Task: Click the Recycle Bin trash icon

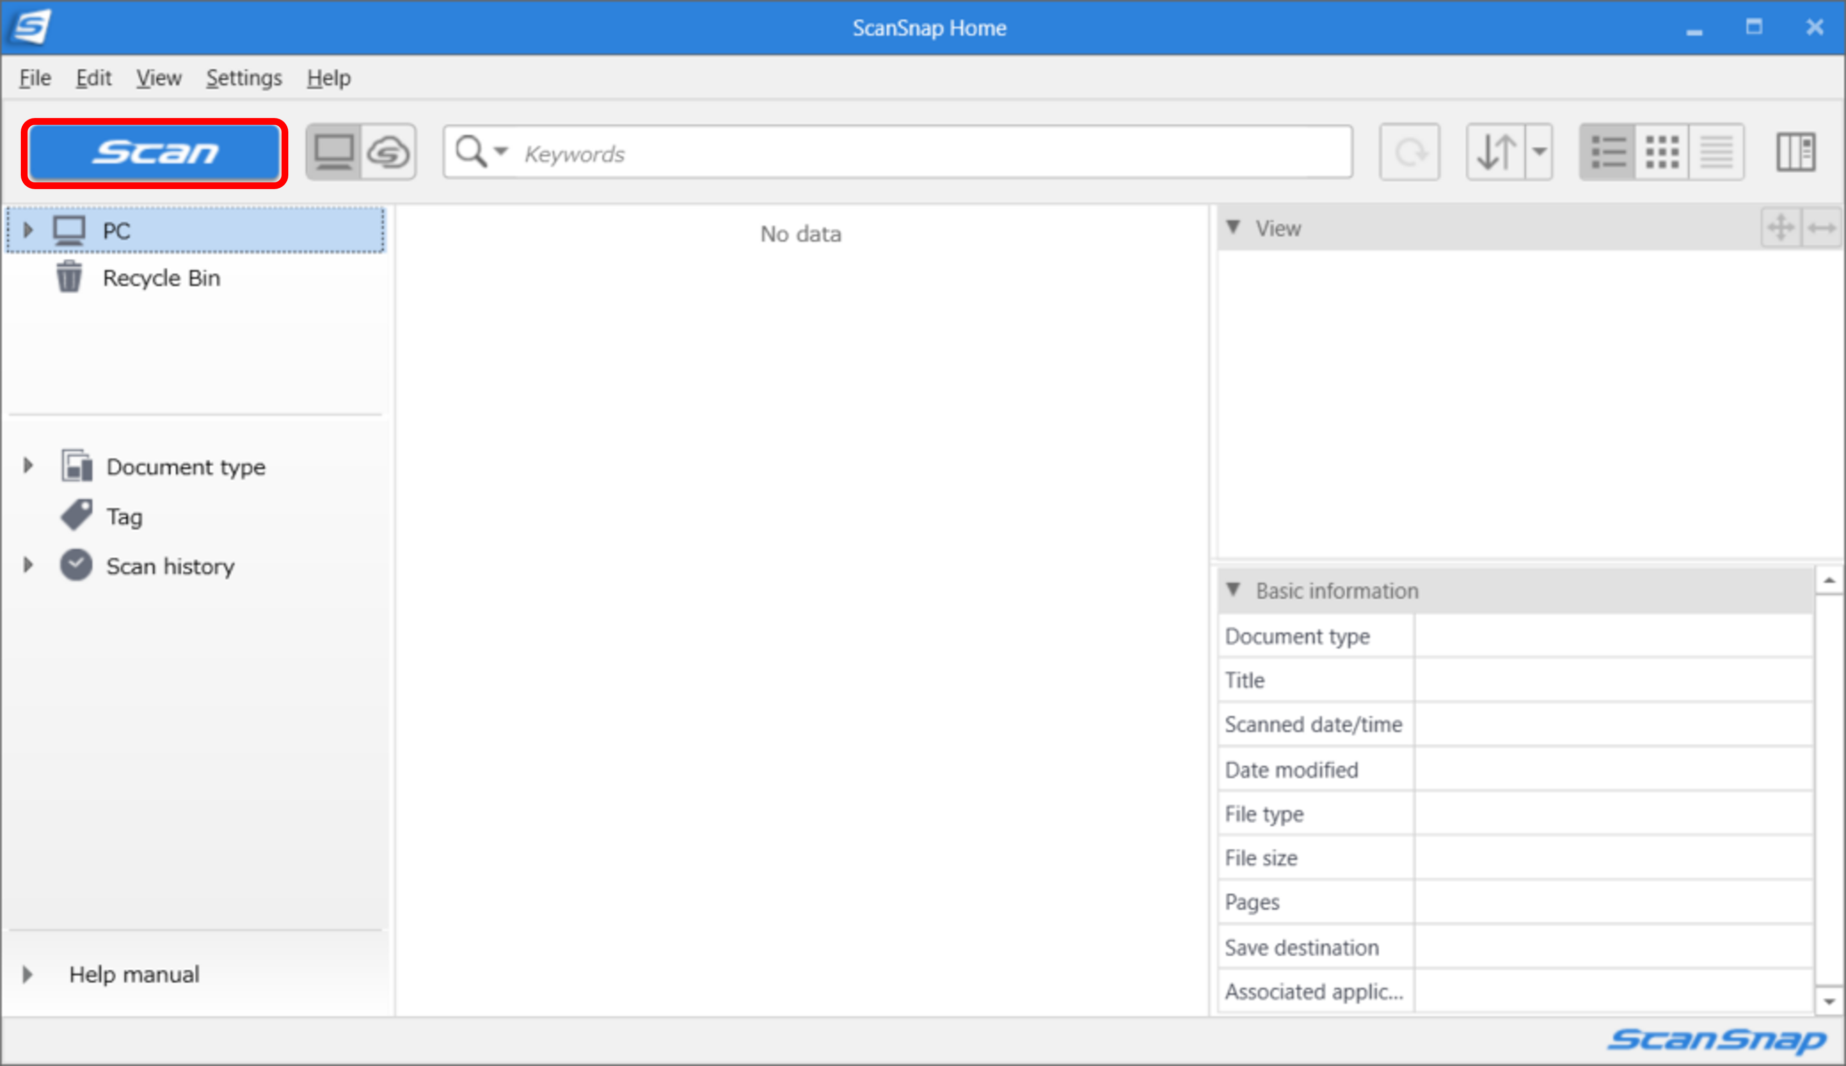Action: click(x=69, y=277)
